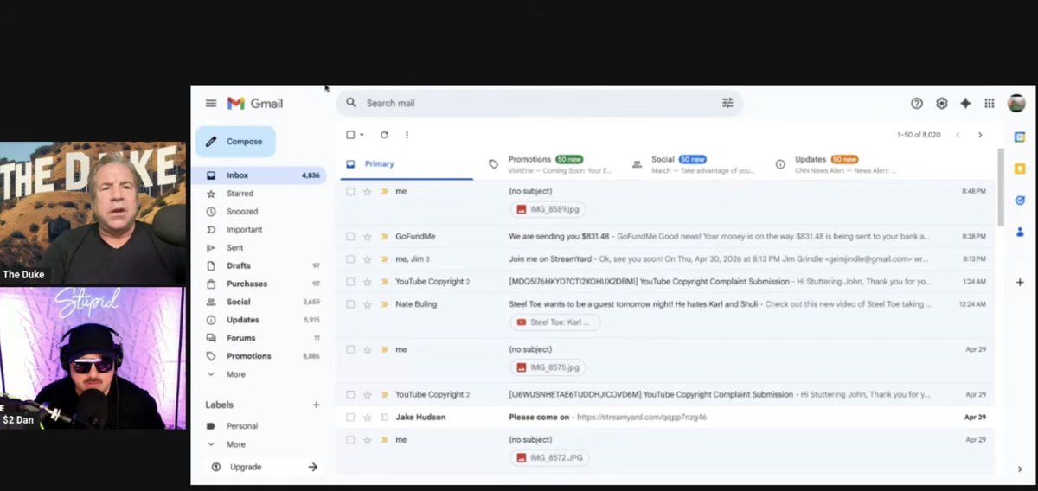Select the GoFundMe email checkbox
The width and height of the screenshot is (1038, 491).
click(350, 236)
